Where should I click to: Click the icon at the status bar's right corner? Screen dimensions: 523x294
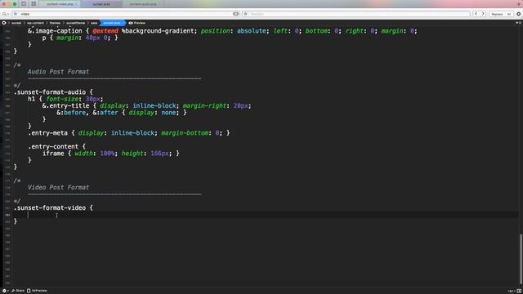click(x=519, y=291)
